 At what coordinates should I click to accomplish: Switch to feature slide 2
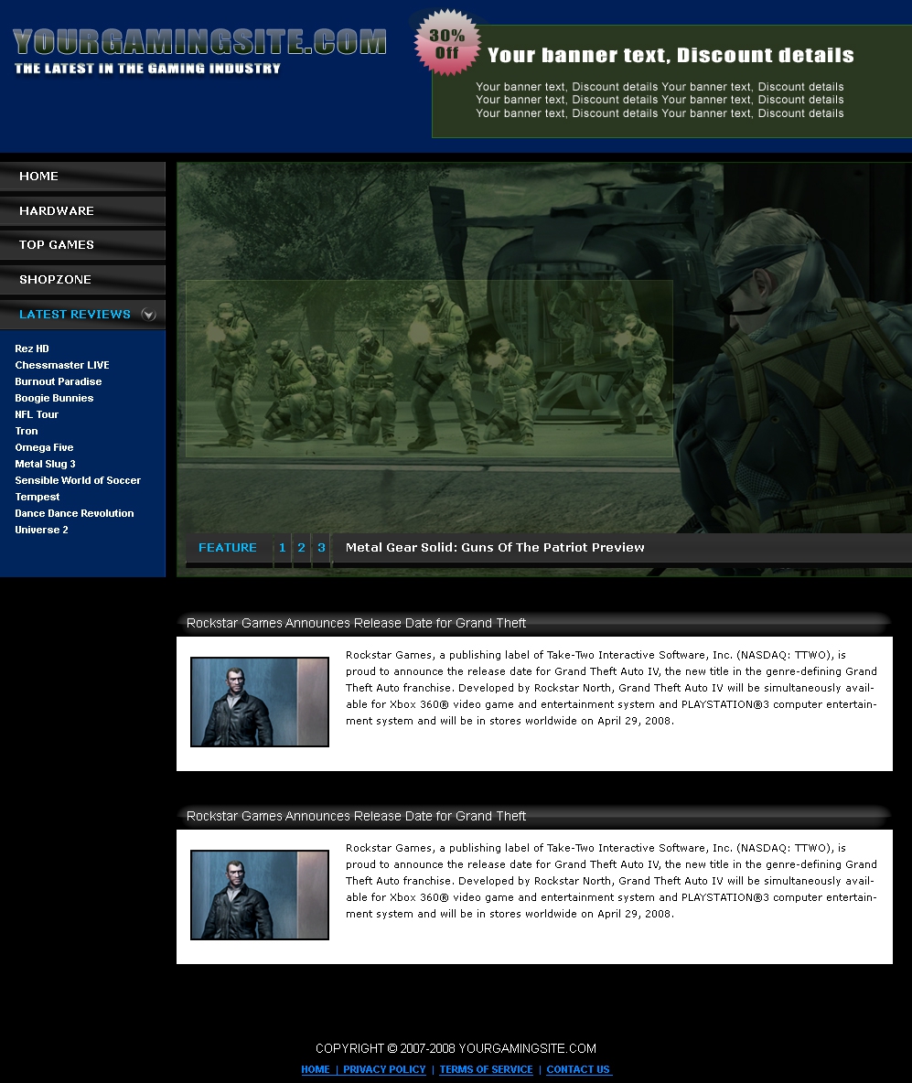(x=301, y=548)
